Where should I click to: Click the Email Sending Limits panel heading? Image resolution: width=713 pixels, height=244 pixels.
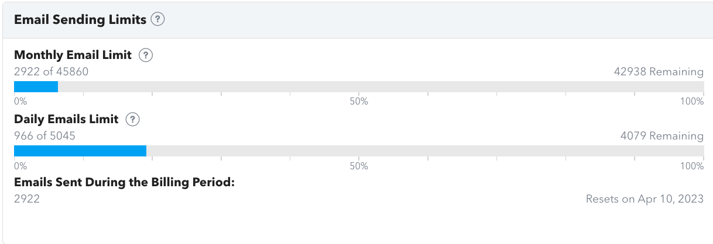pos(80,19)
